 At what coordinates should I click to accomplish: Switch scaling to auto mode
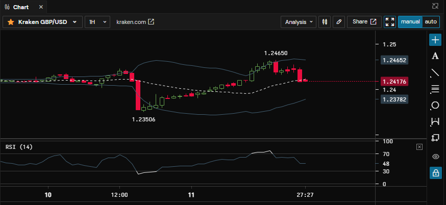point(431,22)
